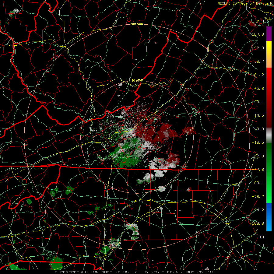Select the -16.5 scale value
The height and width of the screenshot is (274, 274).
[x=258, y=142]
